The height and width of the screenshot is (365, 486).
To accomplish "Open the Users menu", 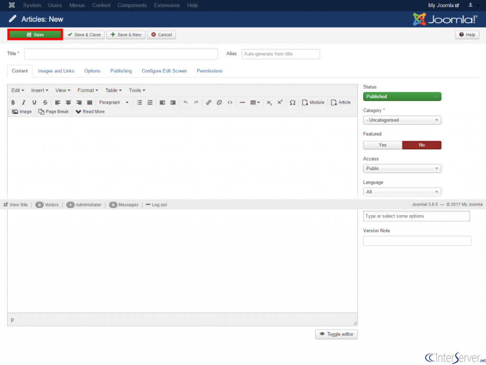I will pos(55,5).
